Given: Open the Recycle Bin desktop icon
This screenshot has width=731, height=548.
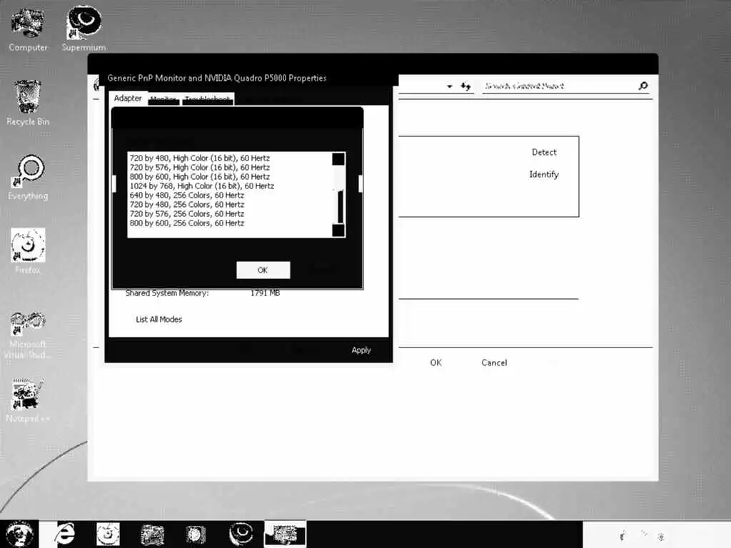Looking at the screenshot, I should tap(28, 103).
